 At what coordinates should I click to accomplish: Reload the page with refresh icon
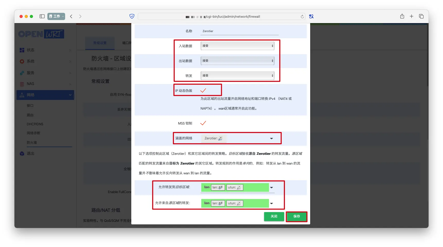coord(302,17)
